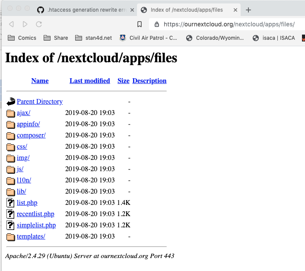This screenshot has width=305, height=271.
Task: Click the folder icon beside css/
Action: (11, 147)
